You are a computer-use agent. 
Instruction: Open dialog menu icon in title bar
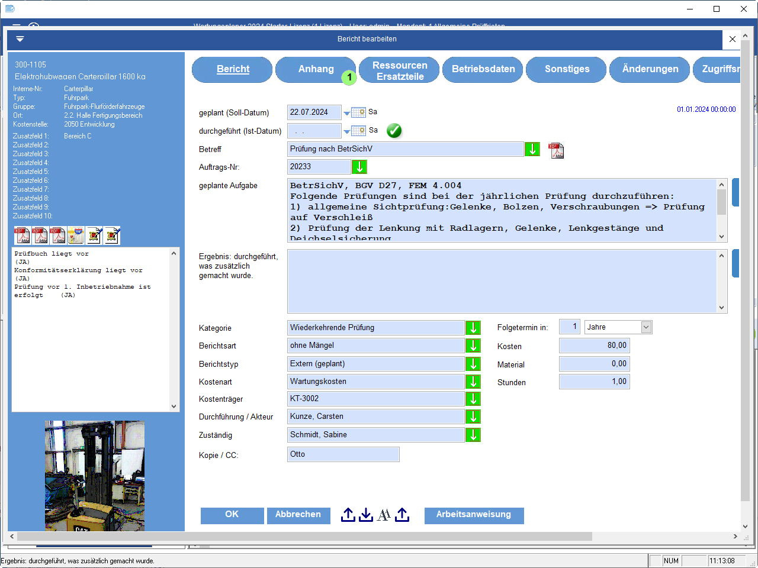coord(20,39)
